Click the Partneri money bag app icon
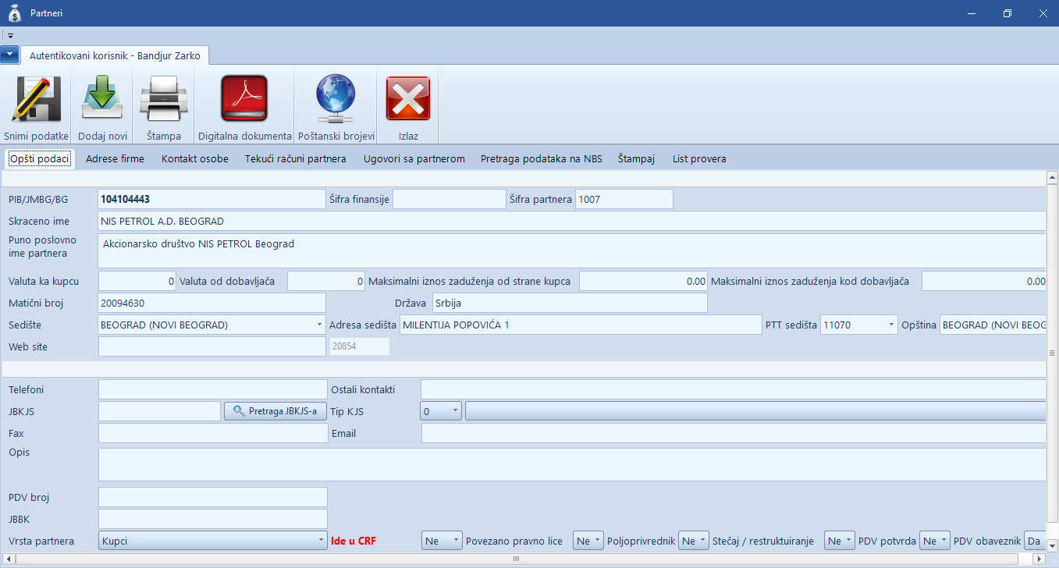This screenshot has width=1059, height=568. click(x=14, y=13)
